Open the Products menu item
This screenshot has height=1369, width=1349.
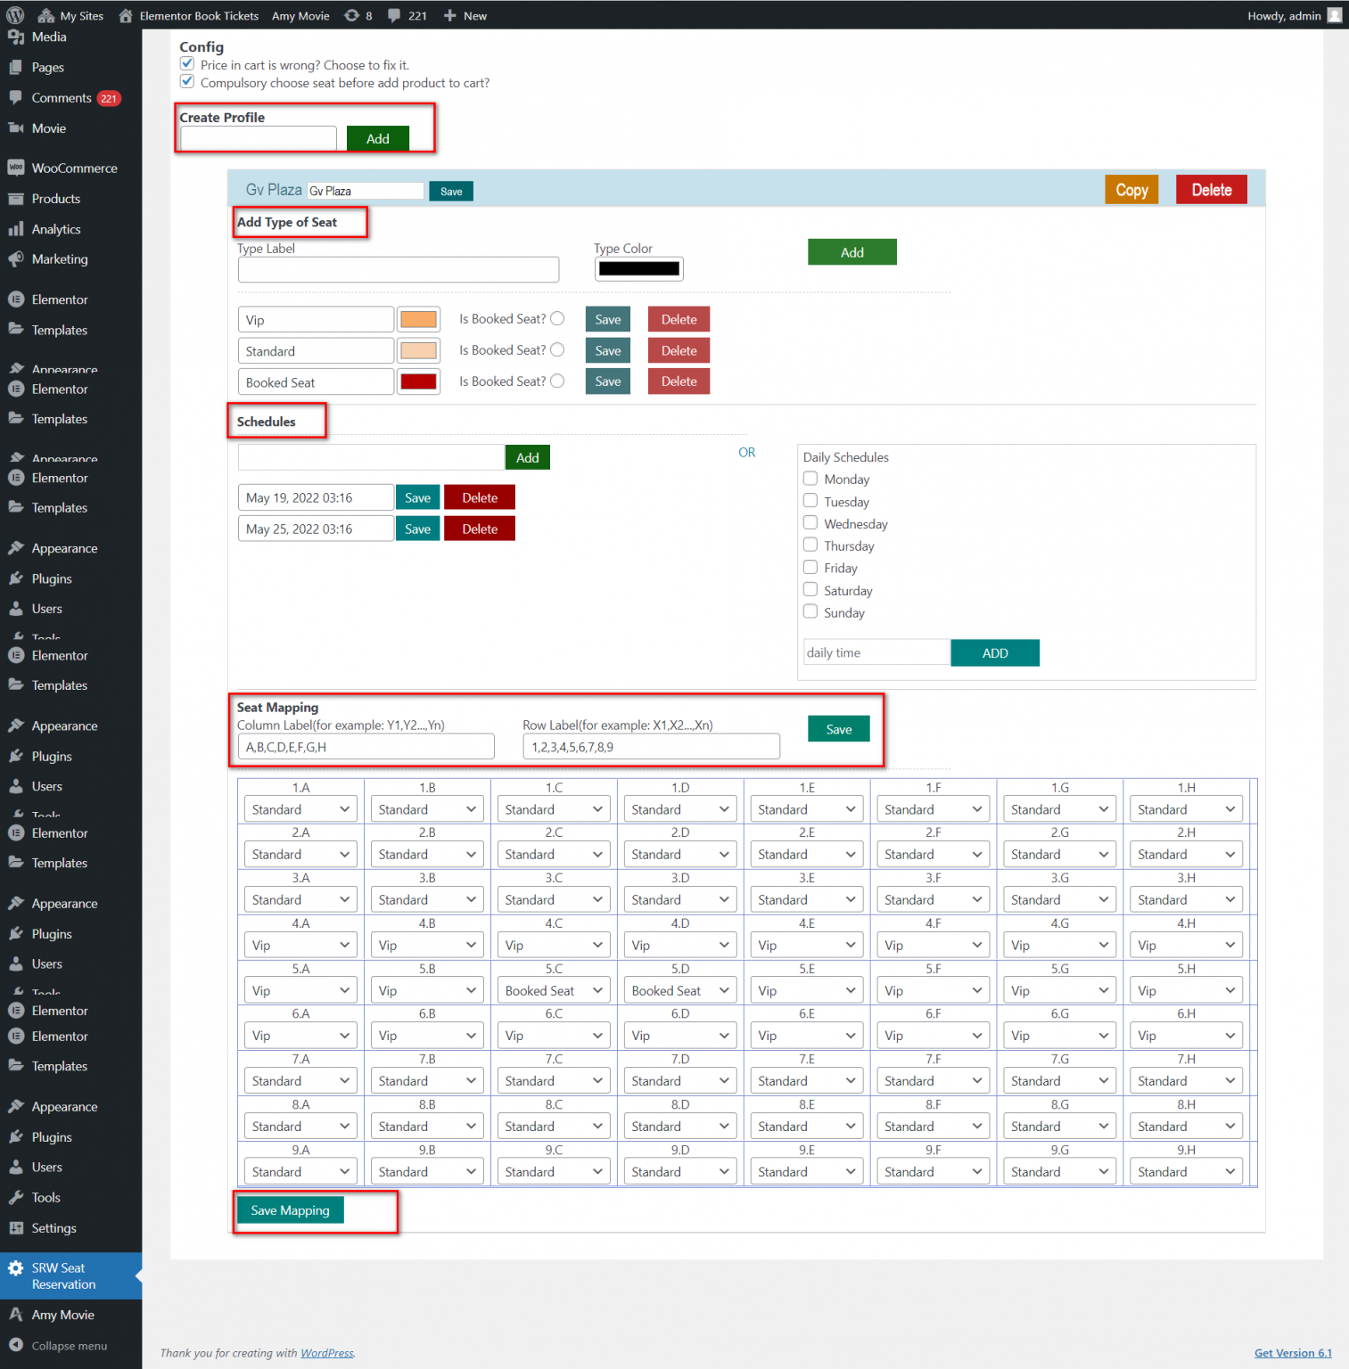[x=55, y=199]
